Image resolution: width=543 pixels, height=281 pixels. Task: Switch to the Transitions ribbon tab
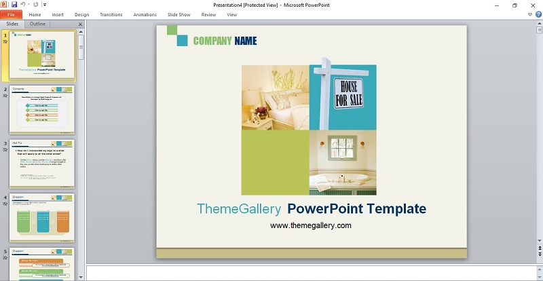(111, 14)
